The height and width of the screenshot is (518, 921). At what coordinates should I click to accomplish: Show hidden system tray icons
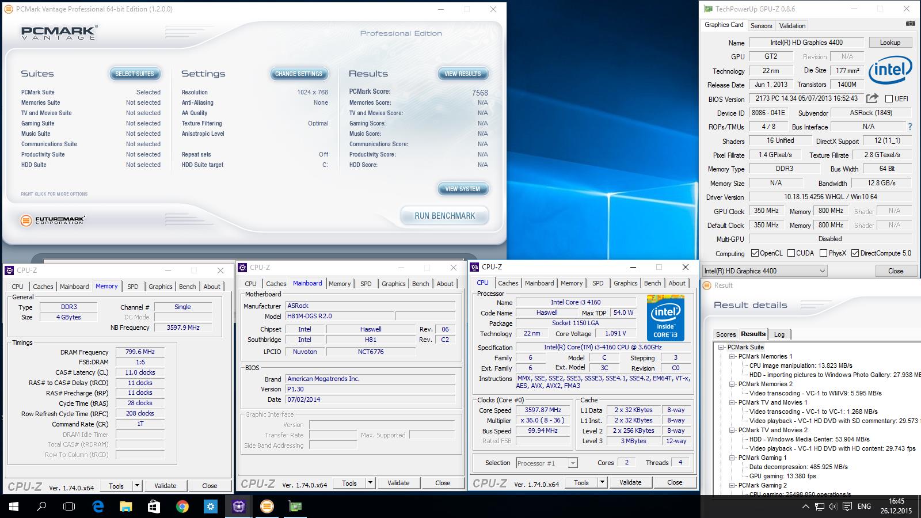(x=805, y=506)
